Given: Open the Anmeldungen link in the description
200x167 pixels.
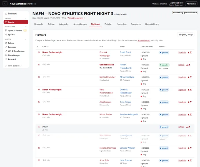Looking at the screenshot, I should click(x=144, y=40).
